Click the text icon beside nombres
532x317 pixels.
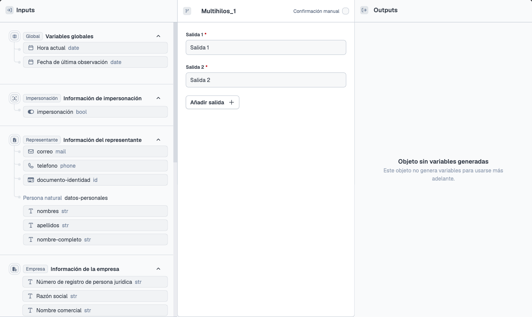click(x=31, y=211)
